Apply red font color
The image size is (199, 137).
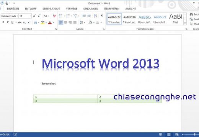(50, 22)
